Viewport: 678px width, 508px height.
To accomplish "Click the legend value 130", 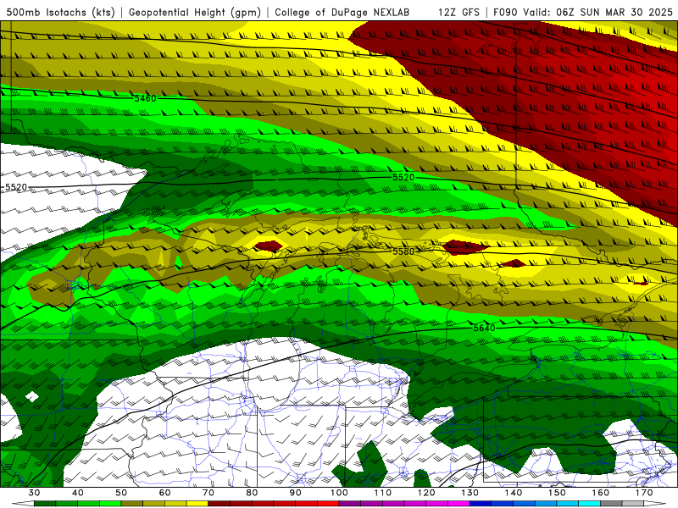I will (470, 493).
